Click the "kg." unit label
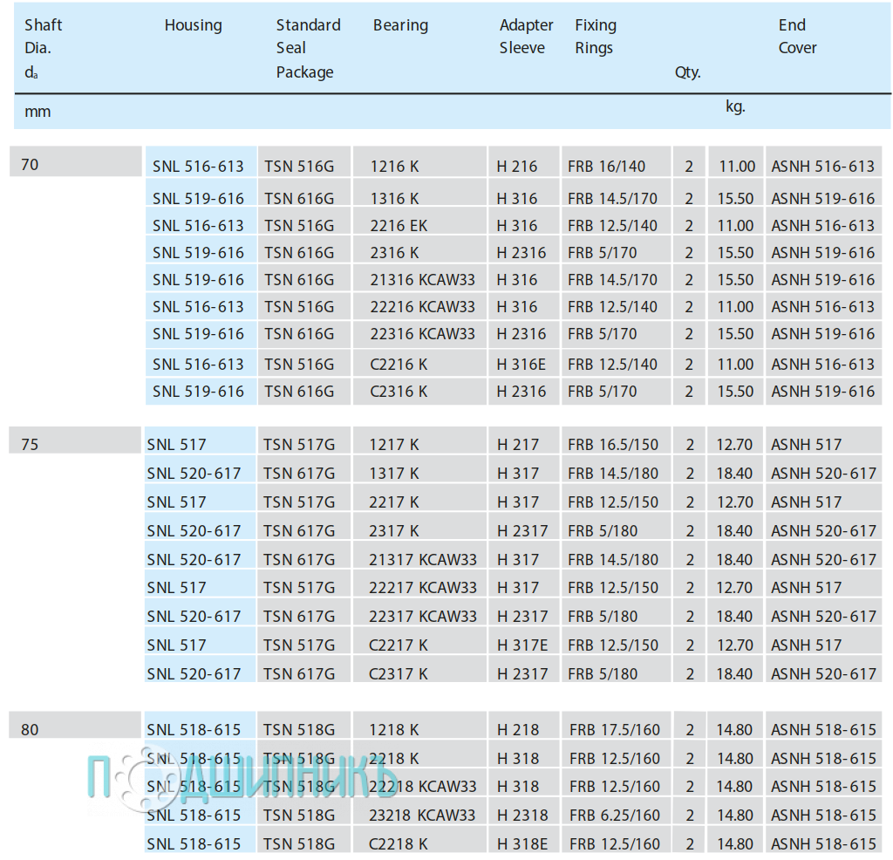Screen dimensions: 893x860 coord(735,106)
